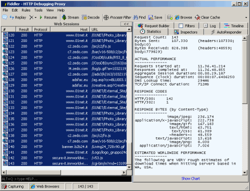The height and width of the screenshot is (191, 250).
Task: Select session 122 c2.zedo.com script icon
Action: click(5, 46)
